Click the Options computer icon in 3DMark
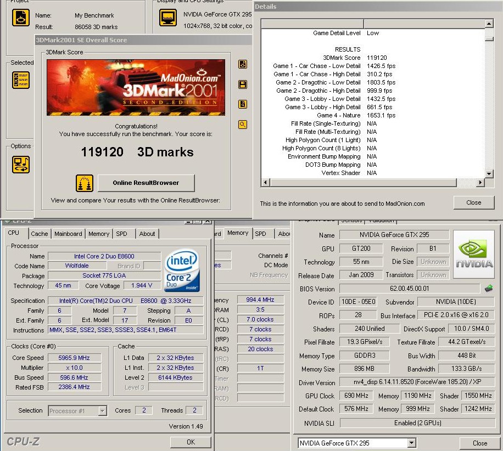503x451 pixels. coord(21,165)
